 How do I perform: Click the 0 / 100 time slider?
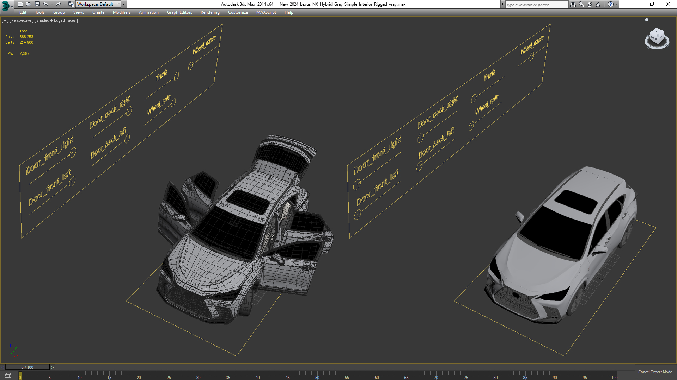pyautogui.click(x=28, y=367)
